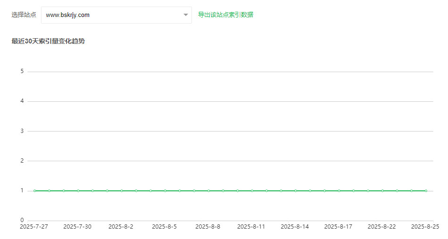Click the 最近30天索引量变化趋势 chart title
448x239 pixels.
pyautogui.click(x=48, y=41)
